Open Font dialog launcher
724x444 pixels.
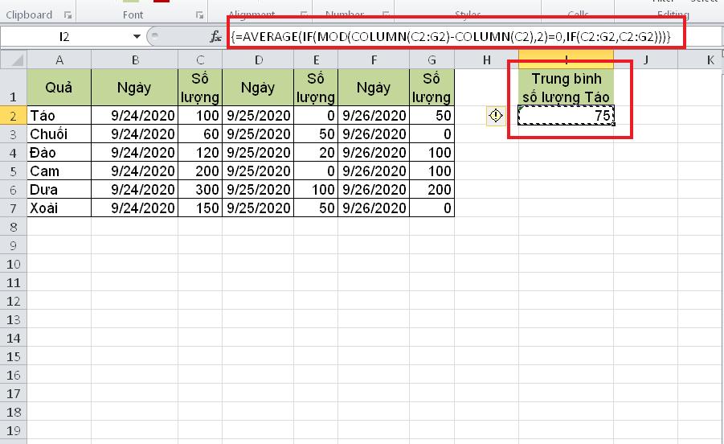(199, 15)
